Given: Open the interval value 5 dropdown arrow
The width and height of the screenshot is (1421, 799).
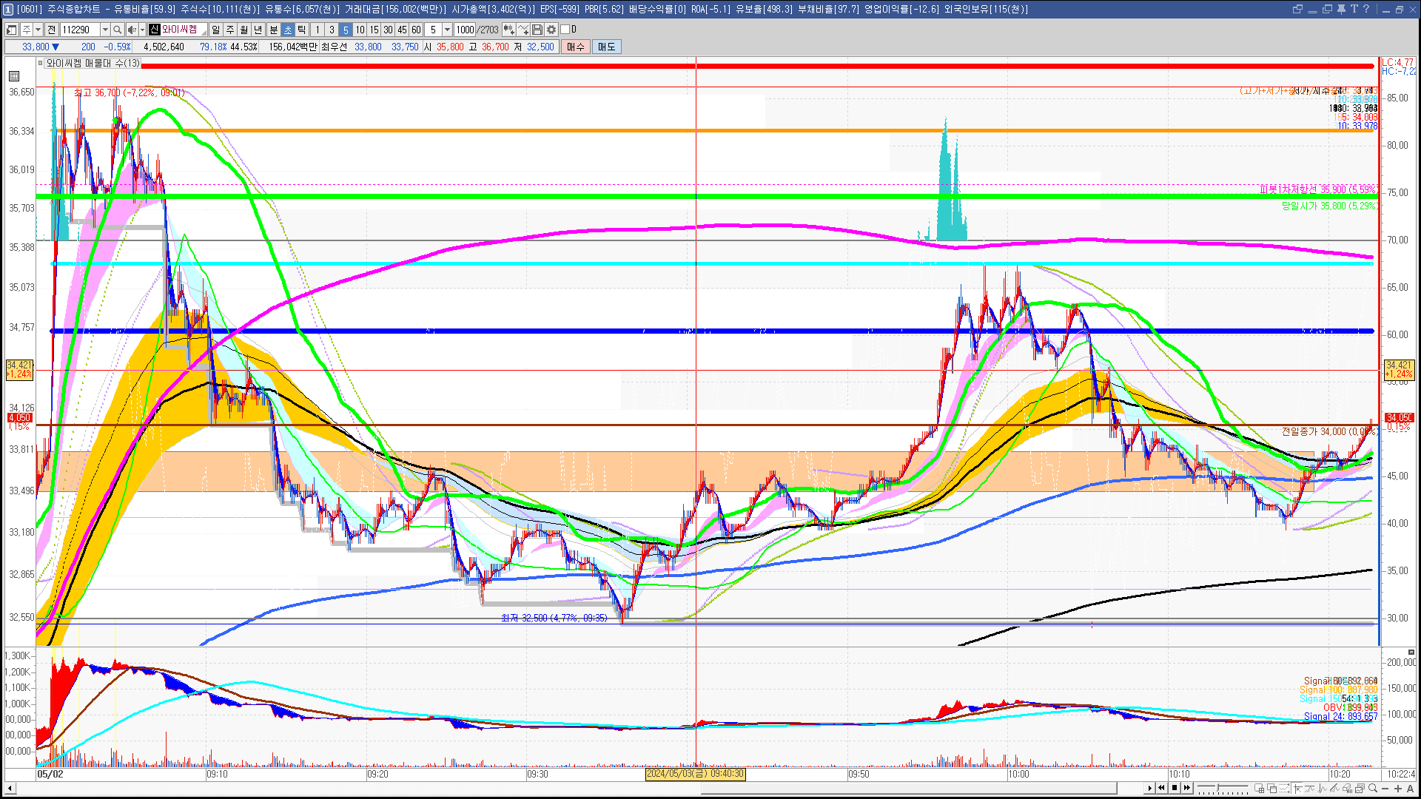Looking at the screenshot, I should [447, 30].
